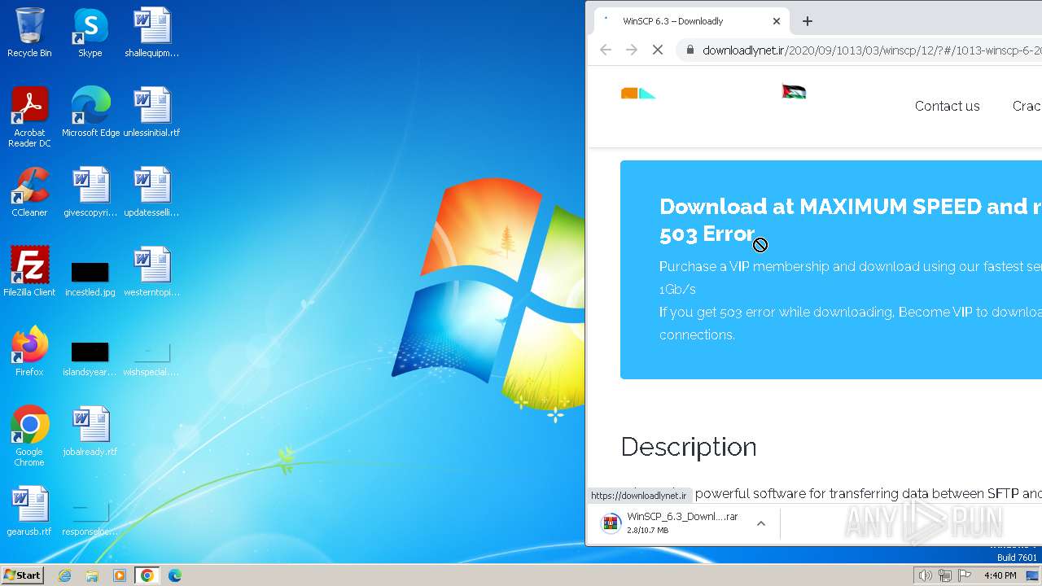Select the unlessinitial.rtf file
1042x586 pixels.
click(x=151, y=112)
